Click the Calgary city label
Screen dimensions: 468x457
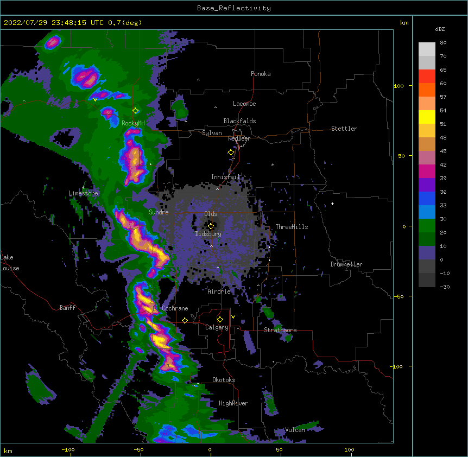[217, 327]
